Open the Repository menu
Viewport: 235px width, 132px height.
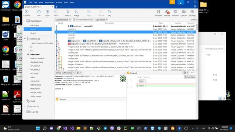click(x=49, y=3)
